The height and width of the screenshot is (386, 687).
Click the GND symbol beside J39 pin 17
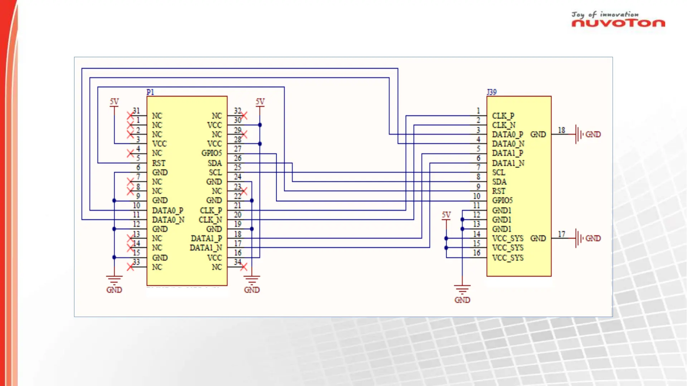(x=588, y=238)
